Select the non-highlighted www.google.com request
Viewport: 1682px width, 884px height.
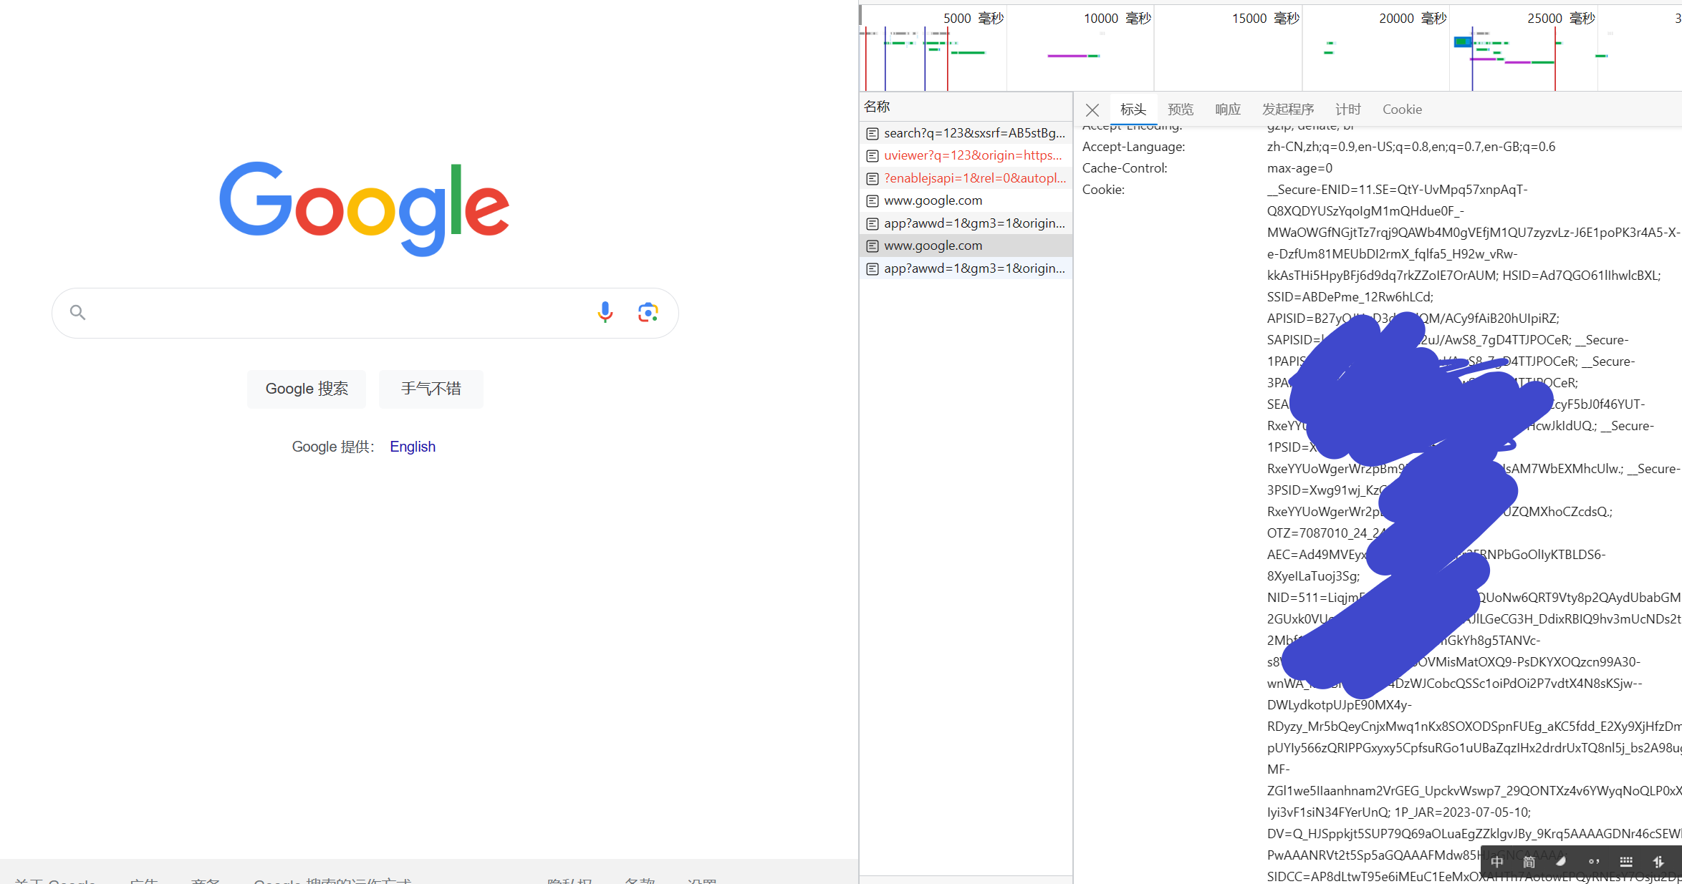pyautogui.click(x=966, y=200)
